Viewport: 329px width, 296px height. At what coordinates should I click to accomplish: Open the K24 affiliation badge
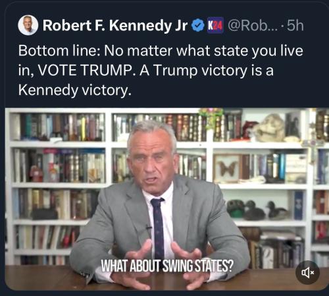click(215, 26)
